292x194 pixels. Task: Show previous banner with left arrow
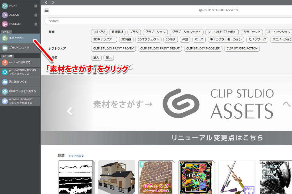click(x=69, y=111)
